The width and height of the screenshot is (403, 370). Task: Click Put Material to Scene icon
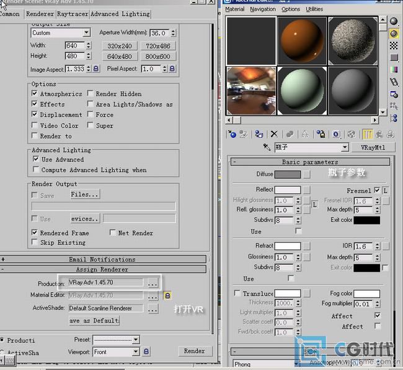[243, 134]
